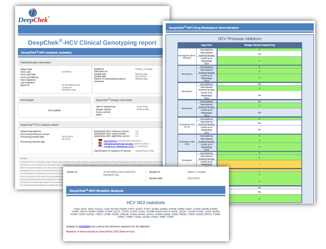
Task: Select the Patient/Sample information section heading
Action: pyautogui.click(x=35, y=62)
